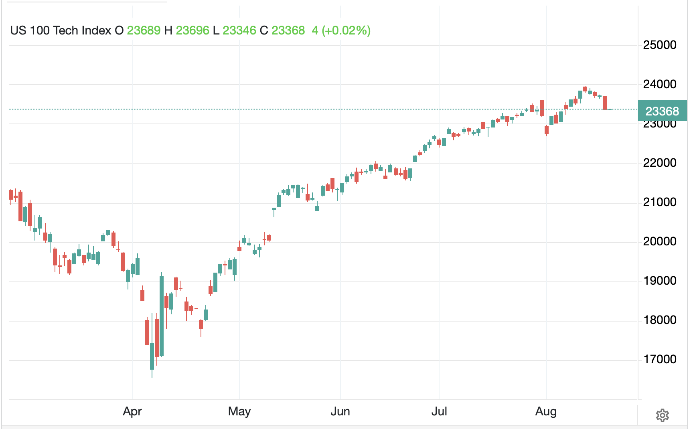Screen dimensions: 689x429
Task: Click the 17000 price axis label
Action: [x=660, y=359]
